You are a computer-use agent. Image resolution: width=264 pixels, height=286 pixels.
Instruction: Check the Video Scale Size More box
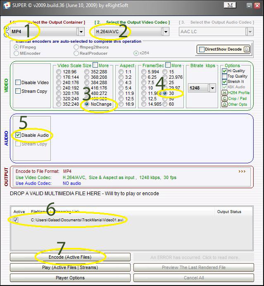tap(95, 65)
